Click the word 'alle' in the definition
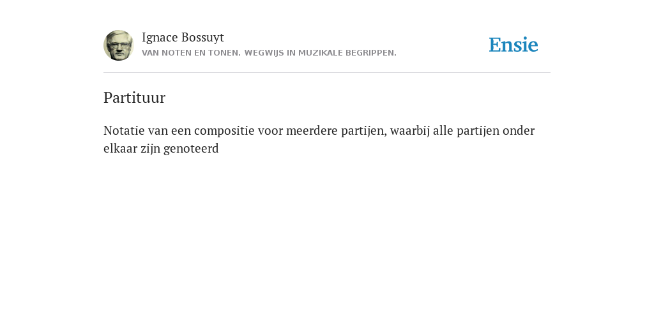This screenshot has width=654, height=327. 443,130
